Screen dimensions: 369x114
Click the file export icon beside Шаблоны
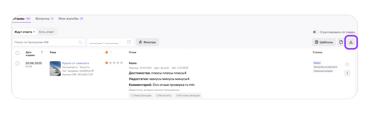tap(341, 42)
